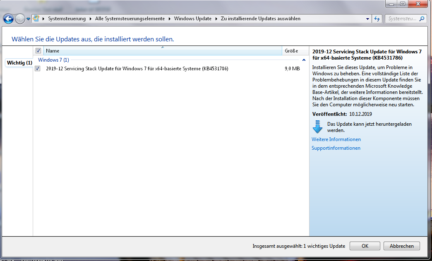This screenshot has width=432, height=261.
Task: Open the address bar history dropdown
Action: coord(367,19)
